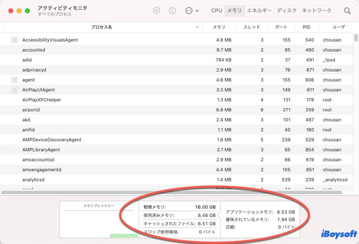Screen dimensions: 359x244
Task: Select the analyticsd process
Action: [x=176, y=180]
